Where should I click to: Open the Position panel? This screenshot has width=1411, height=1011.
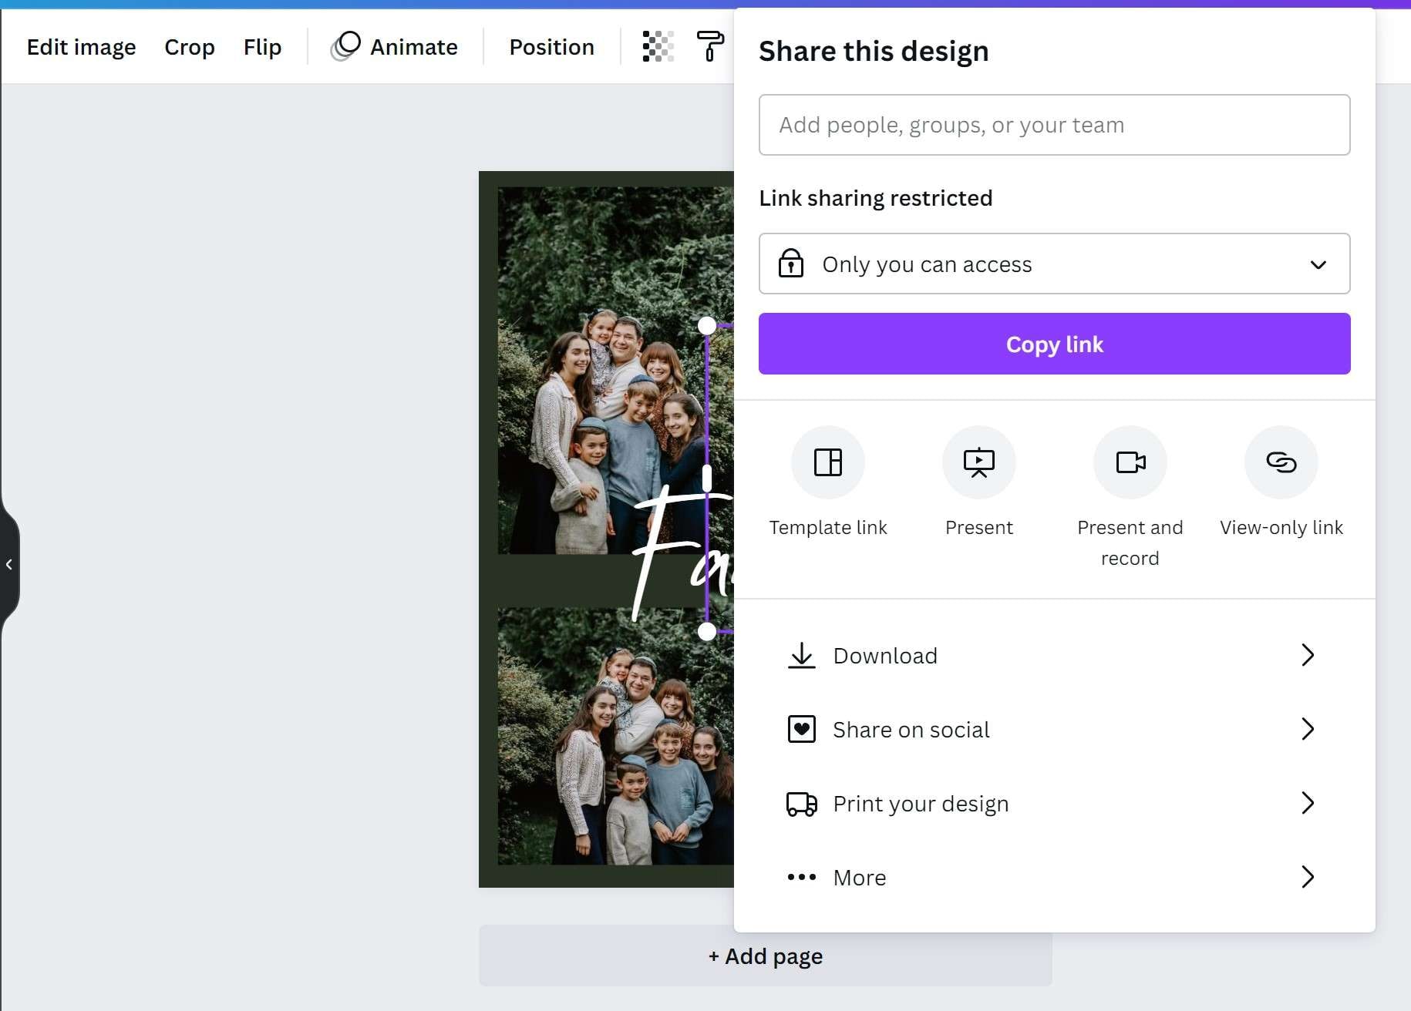[551, 47]
